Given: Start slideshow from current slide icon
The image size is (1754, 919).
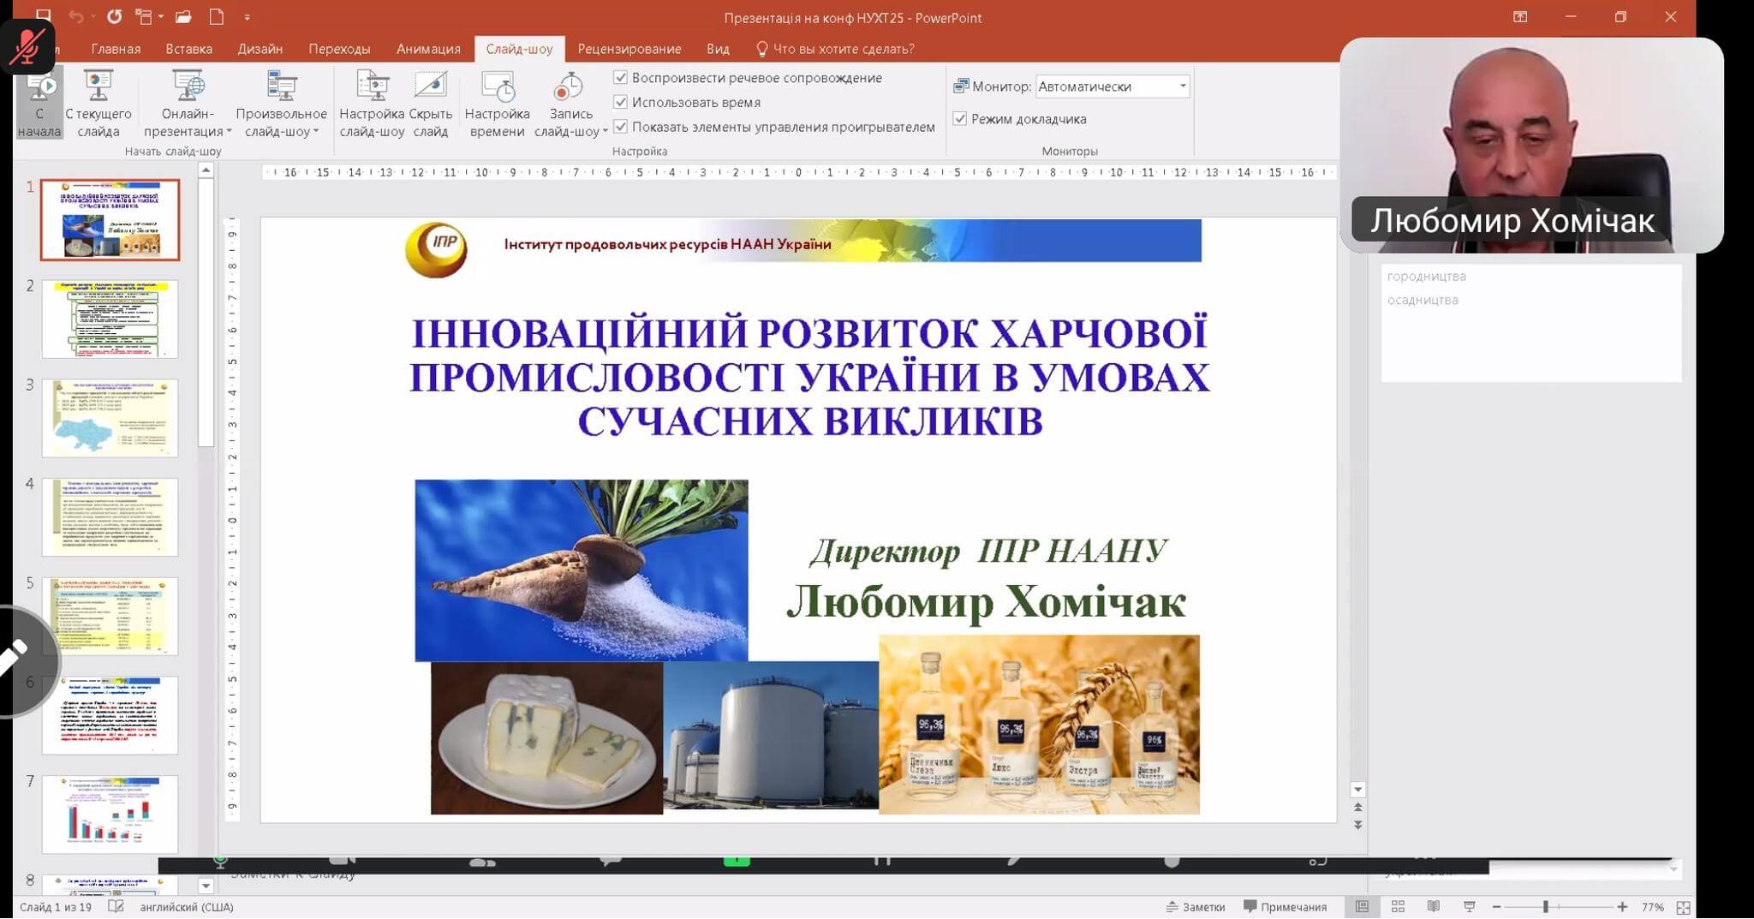Looking at the screenshot, I should 98,87.
